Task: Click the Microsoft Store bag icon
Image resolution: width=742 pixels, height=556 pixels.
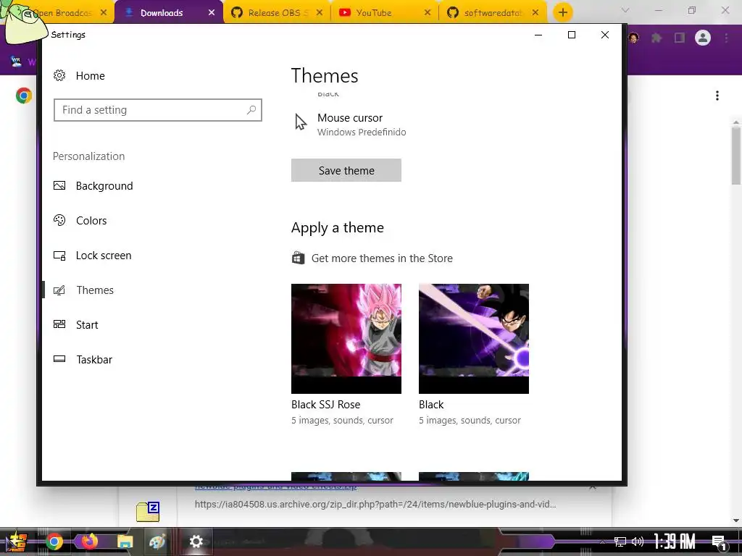Action: tap(298, 258)
